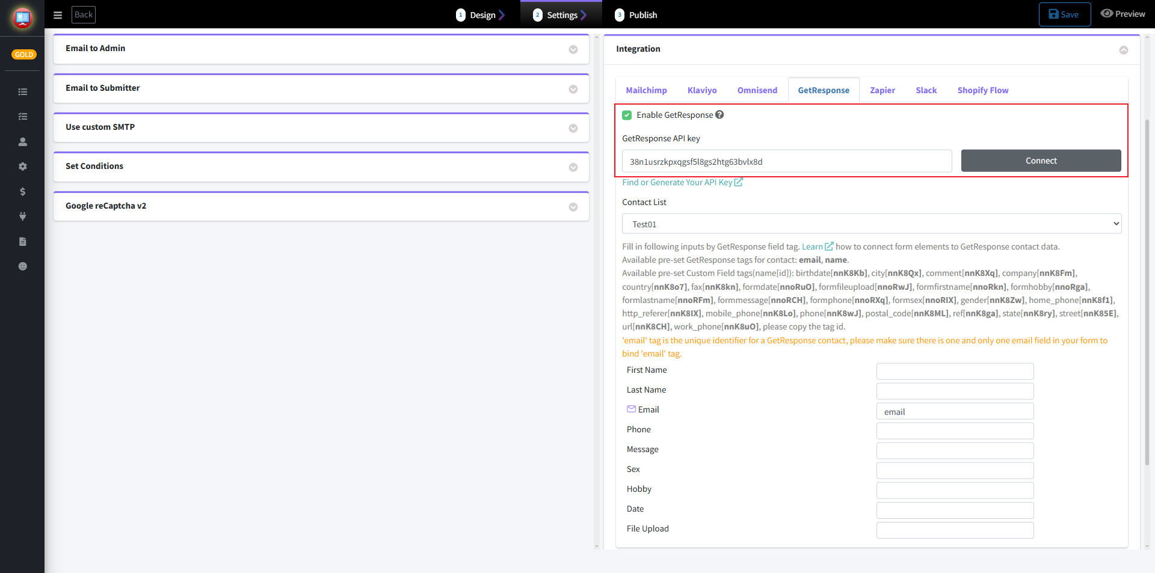
Task: Click the envelope icon next to Email
Action: 632,409
